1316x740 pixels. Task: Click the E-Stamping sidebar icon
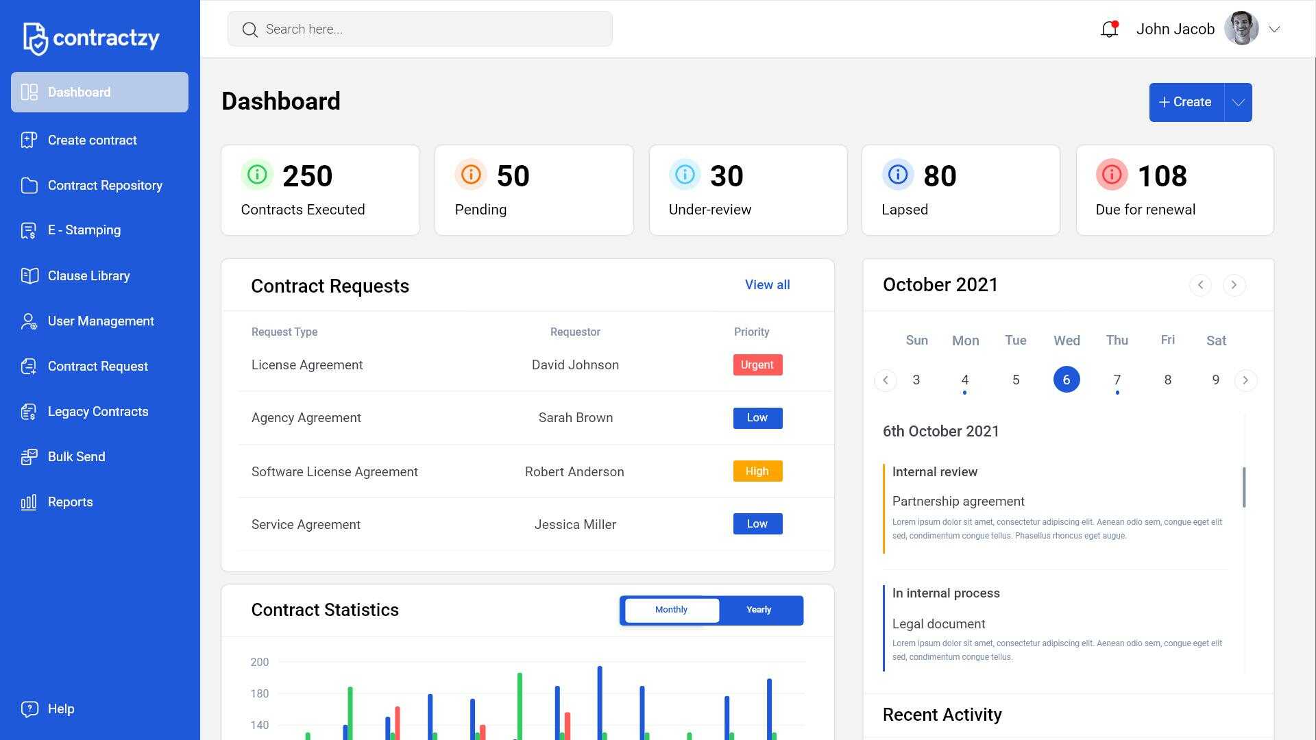29,231
